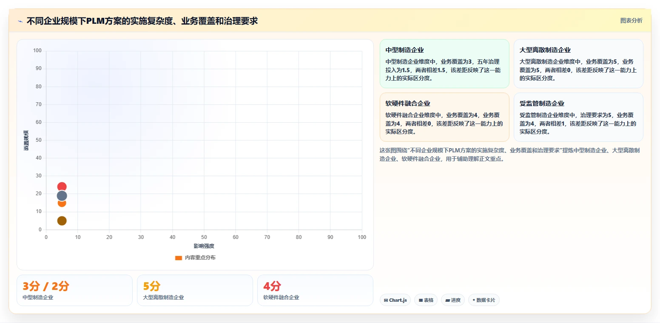Open the 大型离散制造企业 description card
The height and width of the screenshot is (323, 660).
[x=578, y=64]
